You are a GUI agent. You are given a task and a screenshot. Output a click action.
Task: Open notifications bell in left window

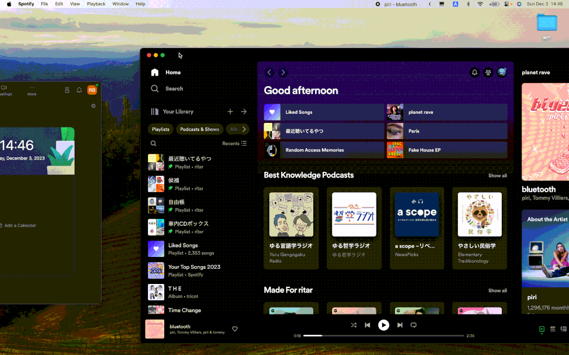coord(79,90)
